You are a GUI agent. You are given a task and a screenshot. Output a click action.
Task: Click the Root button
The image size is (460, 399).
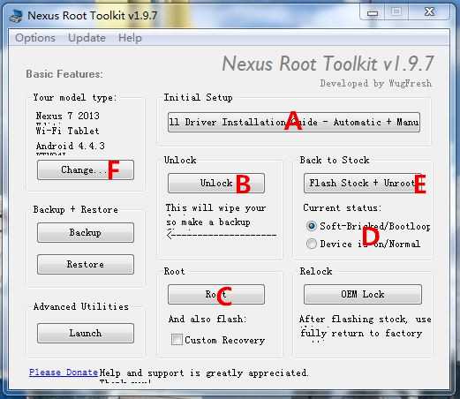[216, 294]
